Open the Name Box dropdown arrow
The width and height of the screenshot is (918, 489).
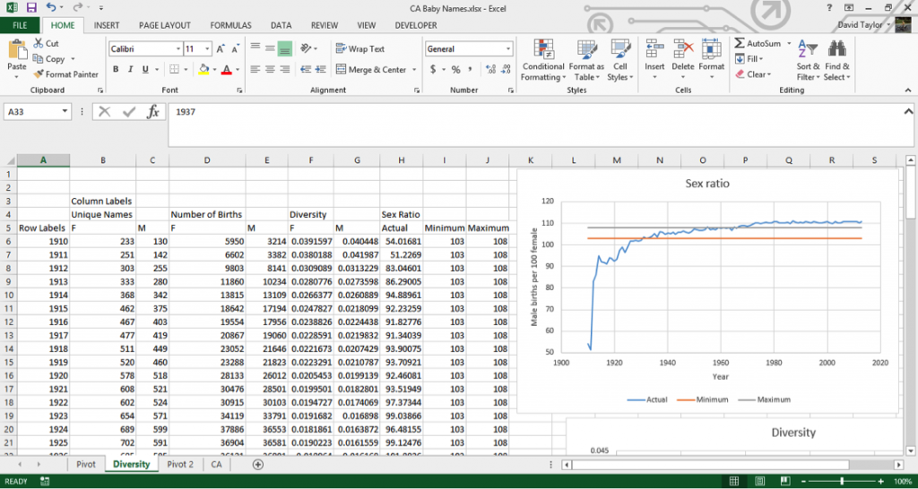pos(65,112)
